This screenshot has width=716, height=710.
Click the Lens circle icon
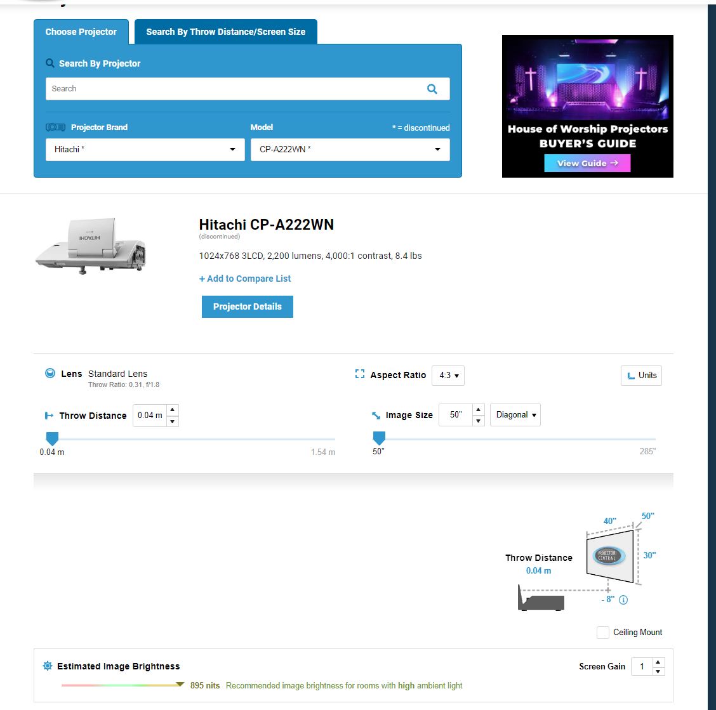click(50, 373)
